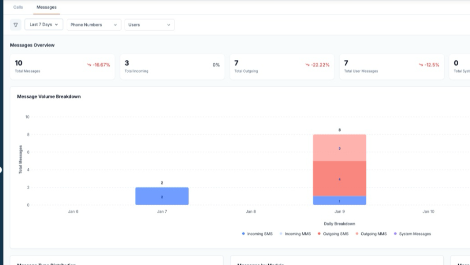Toggle the Incoming MMS series in the legend
This screenshot has height=265, width=470.
click(298, 234)
